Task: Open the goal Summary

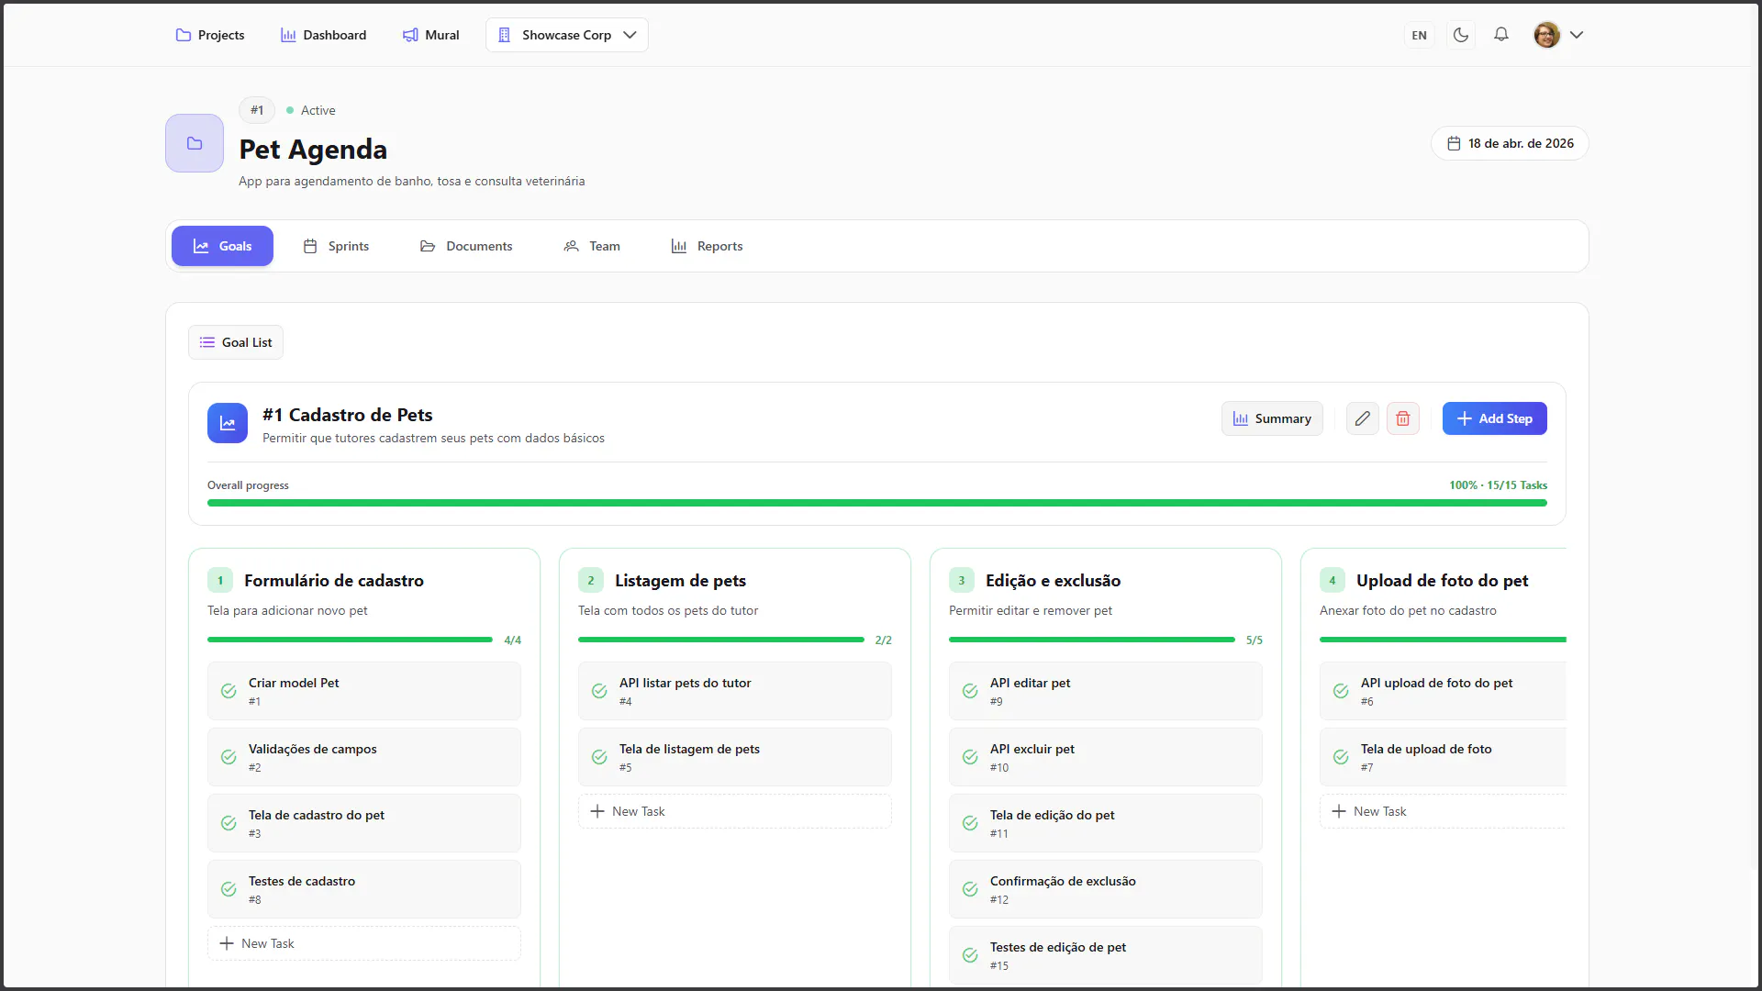Action: (x=1272, y=418)
